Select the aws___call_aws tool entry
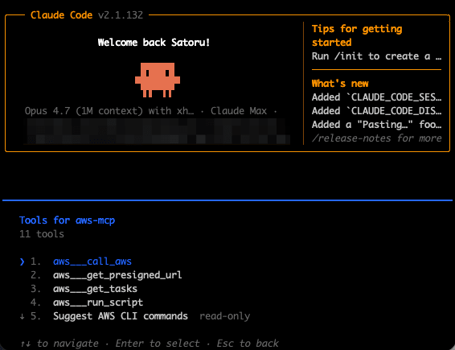This screenshot has height=350, width=455. click(92, 261)
